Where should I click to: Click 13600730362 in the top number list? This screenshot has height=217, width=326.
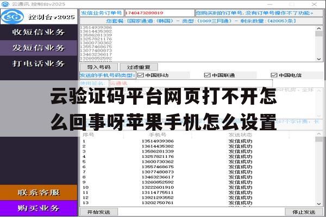point(96,43)
